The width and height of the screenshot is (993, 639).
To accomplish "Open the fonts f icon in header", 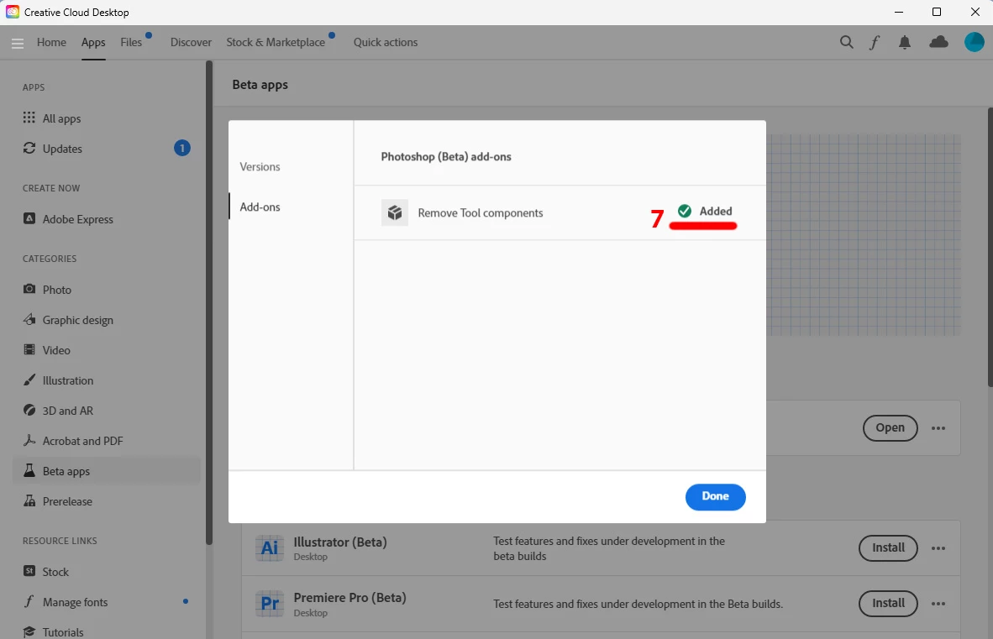I will [x=875, y=42].
